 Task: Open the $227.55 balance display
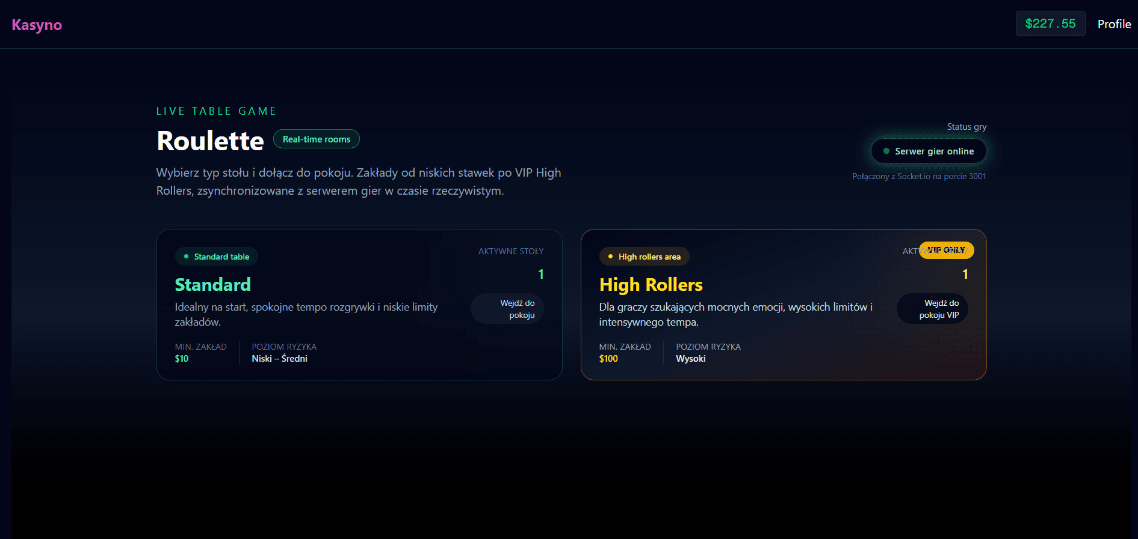1050,23
